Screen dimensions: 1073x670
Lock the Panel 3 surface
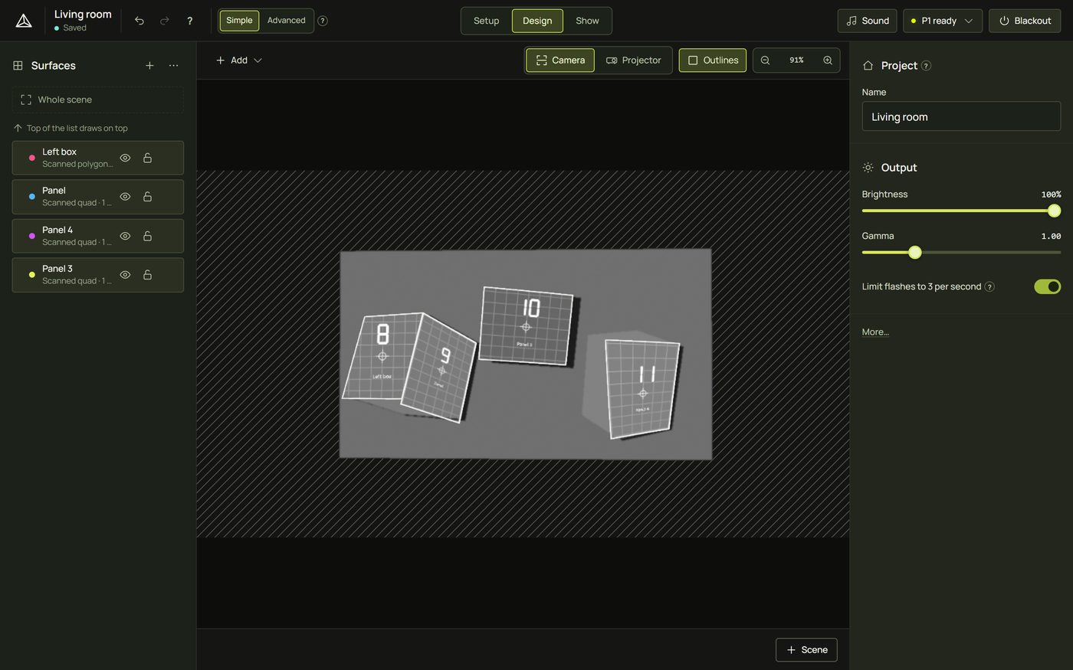click(x=147, y=275)
